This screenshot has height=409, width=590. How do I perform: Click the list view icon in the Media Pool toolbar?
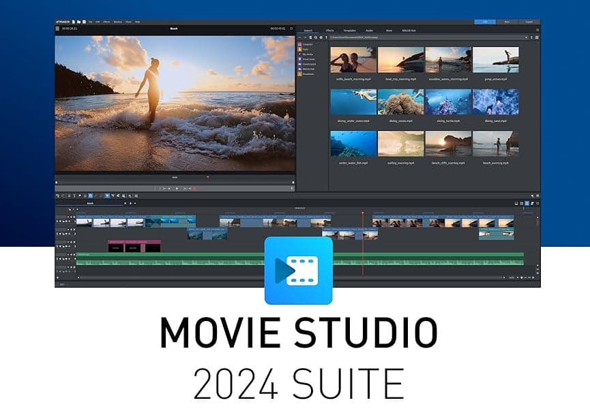click(x=310, y=37)
